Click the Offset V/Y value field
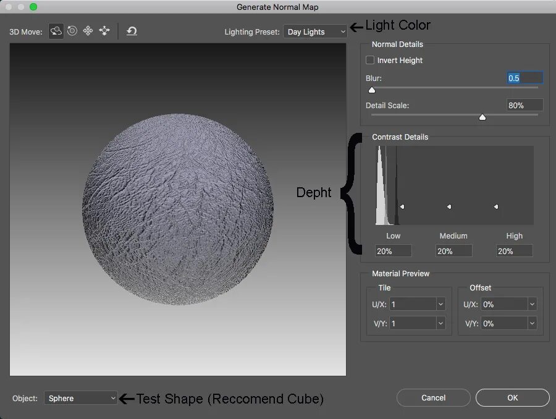This screenshot has height=419, width=556. (504, 323)
